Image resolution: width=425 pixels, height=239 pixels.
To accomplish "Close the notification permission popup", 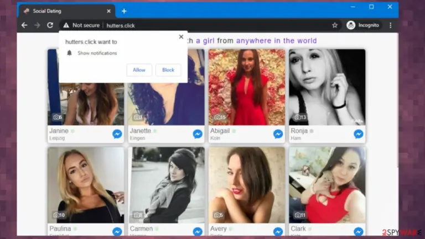I will click(x=181, y=37).
